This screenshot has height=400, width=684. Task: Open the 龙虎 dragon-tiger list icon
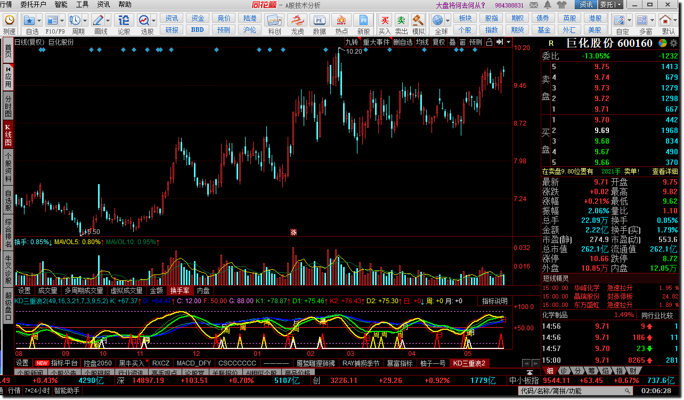coord(297,20)
